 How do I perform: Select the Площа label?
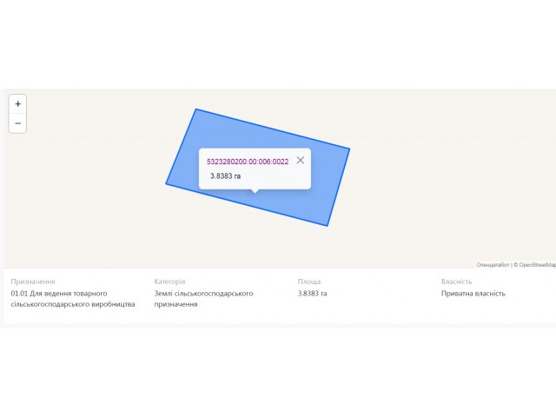(x=309, y=281)
